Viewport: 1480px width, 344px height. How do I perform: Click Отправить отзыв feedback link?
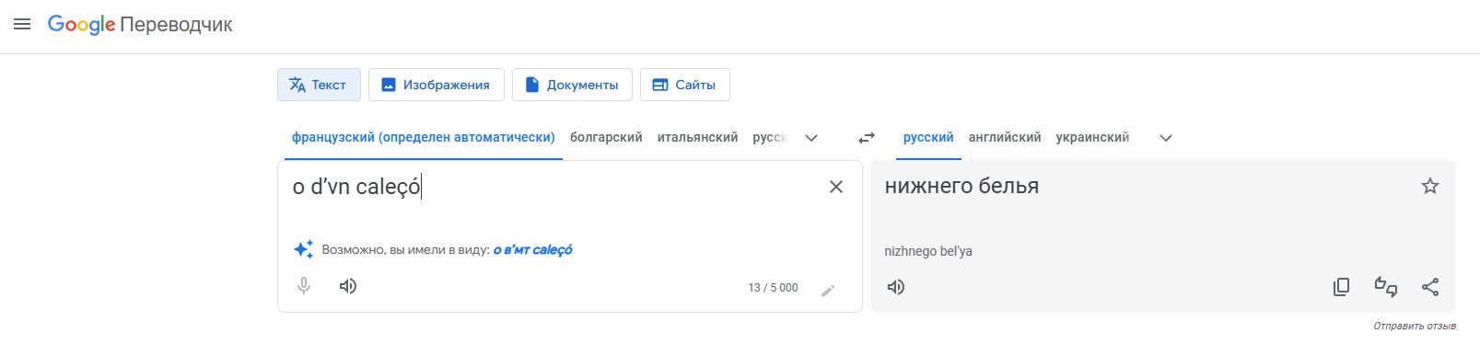(1415, 326)
